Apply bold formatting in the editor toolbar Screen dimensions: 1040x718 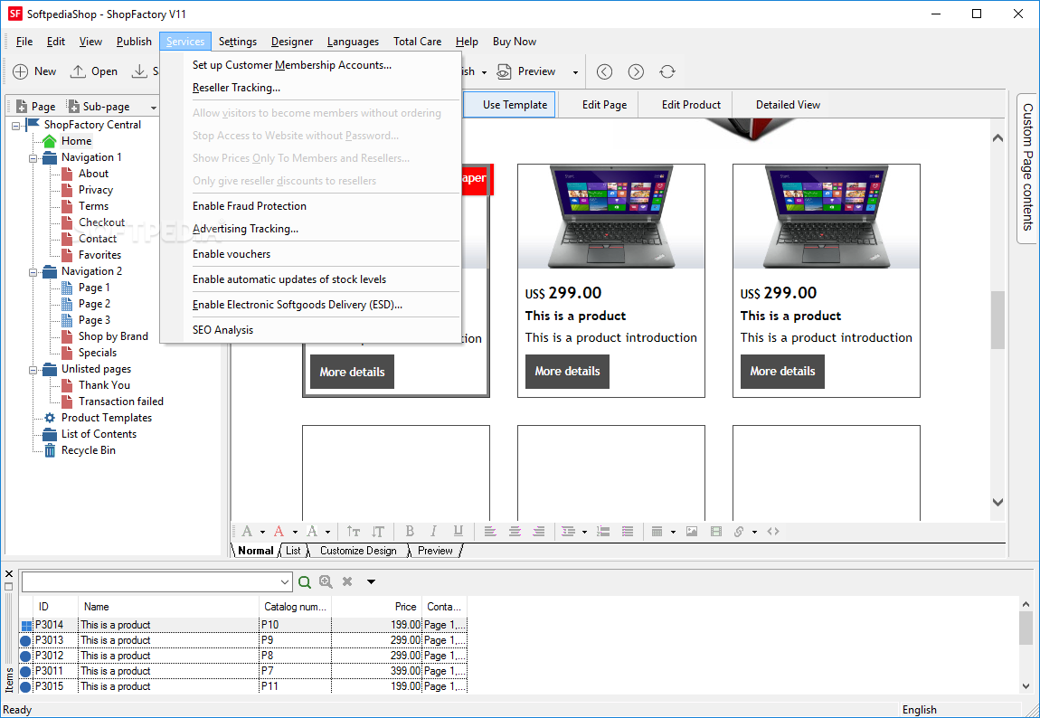click(410, 531)
